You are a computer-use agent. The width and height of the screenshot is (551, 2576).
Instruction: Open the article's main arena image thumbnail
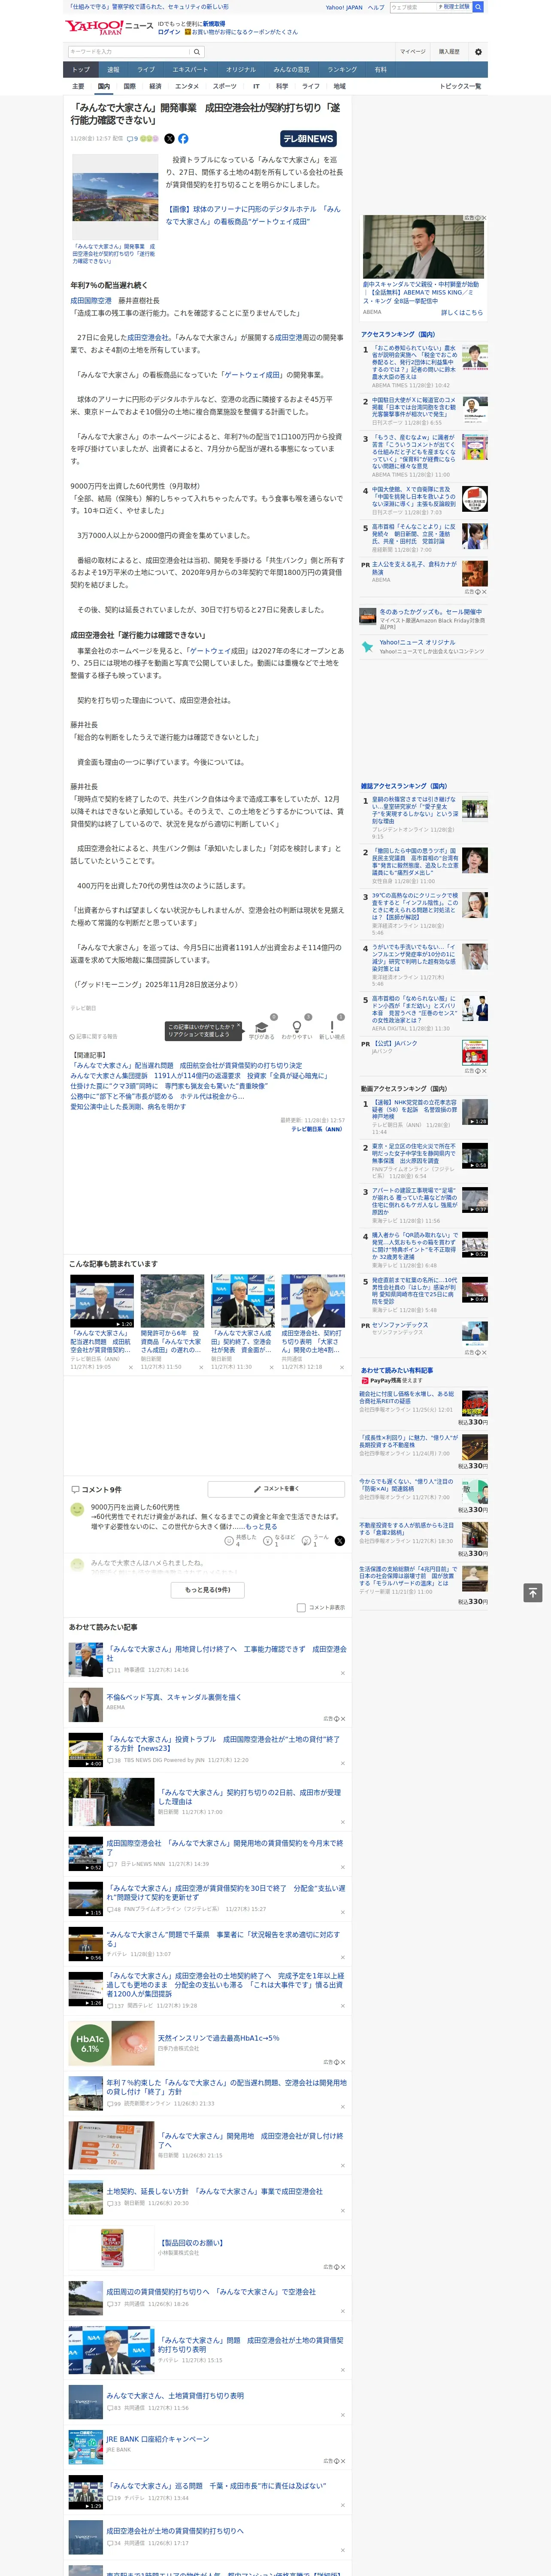(114, 196)
